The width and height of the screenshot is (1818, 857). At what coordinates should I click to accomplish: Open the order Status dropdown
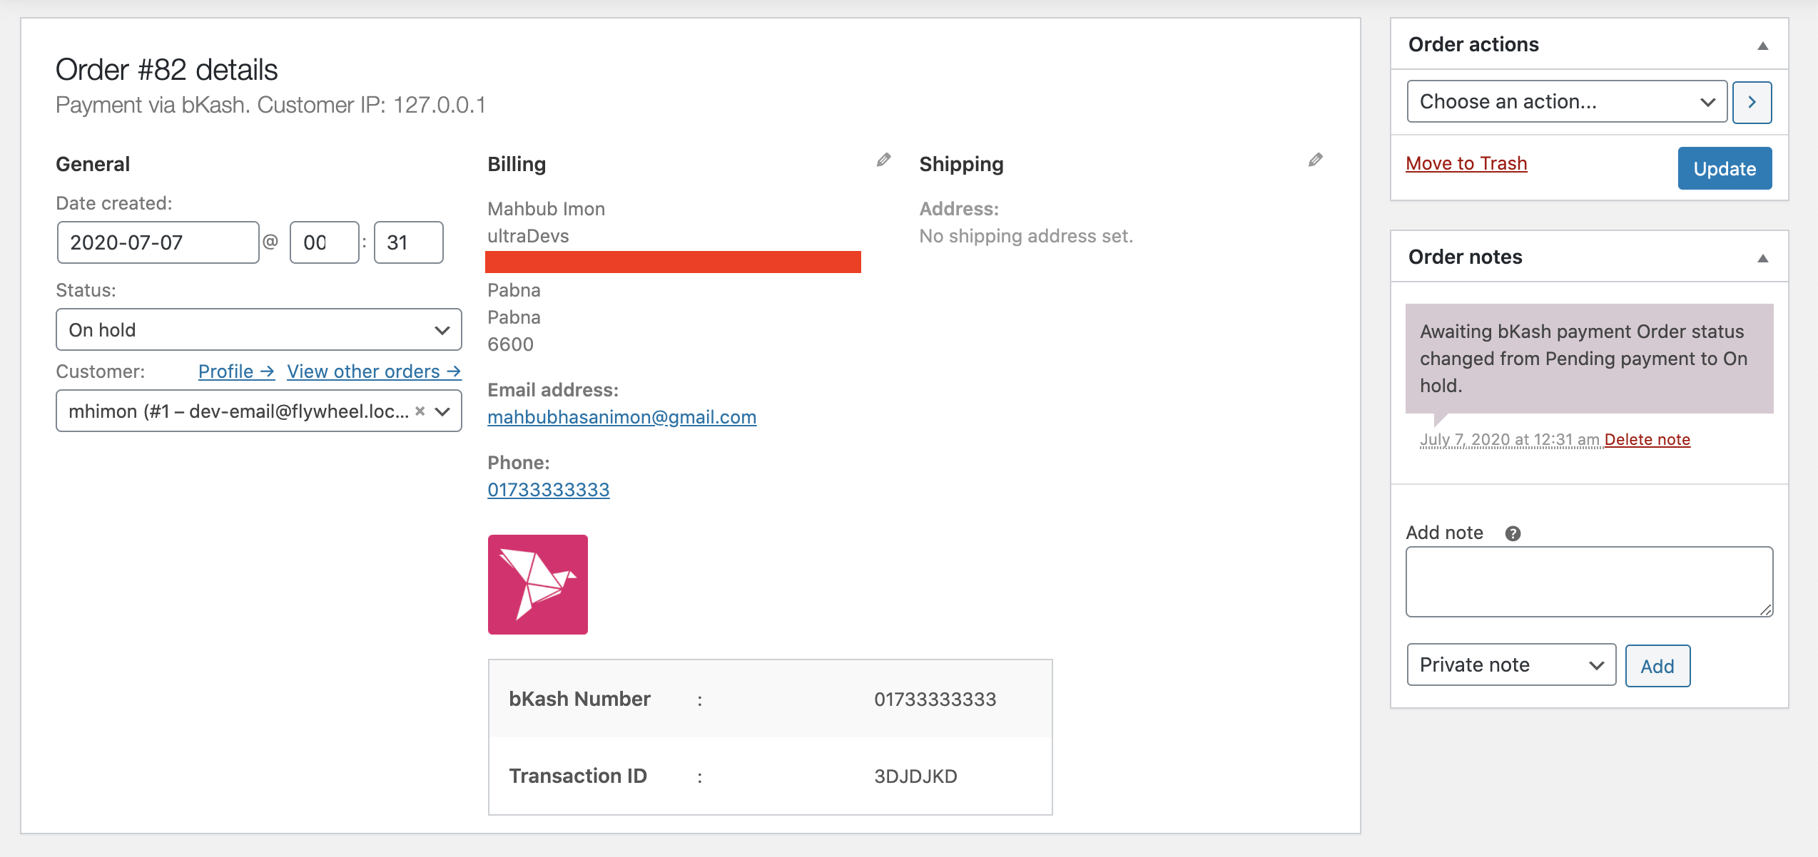(x=258, y=329)
